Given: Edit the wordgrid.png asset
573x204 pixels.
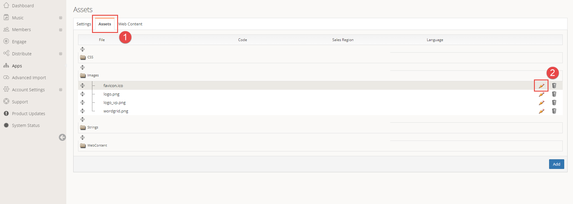Looking at the screenshot, I should coord(541,111).
